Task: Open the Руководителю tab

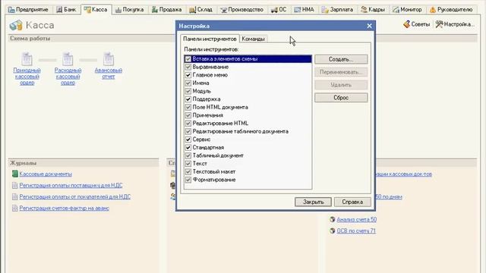Action: [451, 10]
